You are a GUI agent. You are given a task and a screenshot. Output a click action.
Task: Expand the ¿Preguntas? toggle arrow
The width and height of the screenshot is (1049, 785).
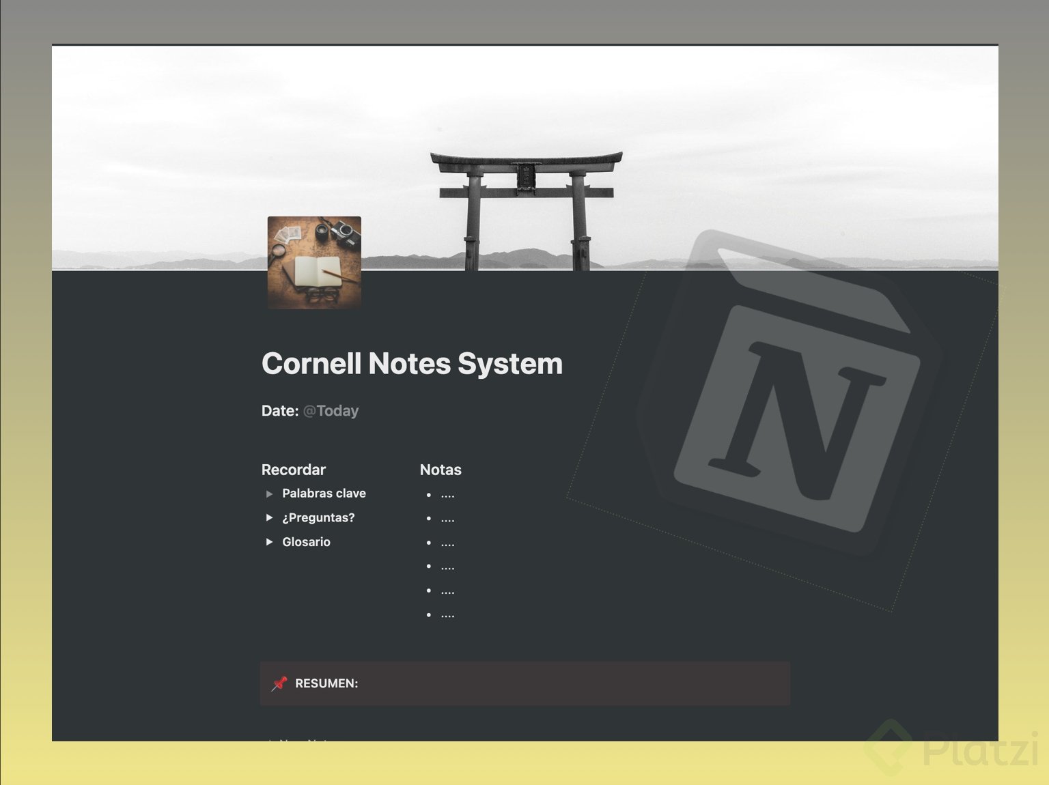[x=269, y=517]
